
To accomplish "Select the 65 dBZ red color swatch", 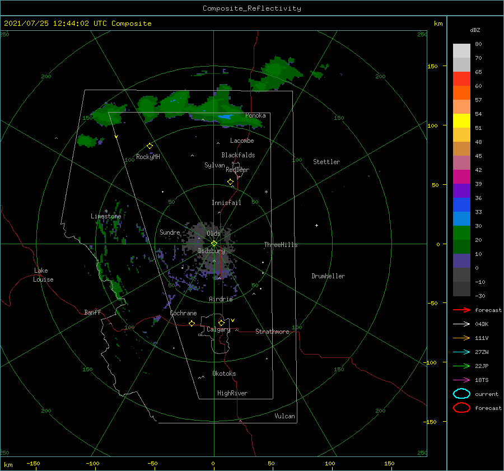I will [461, 78].
